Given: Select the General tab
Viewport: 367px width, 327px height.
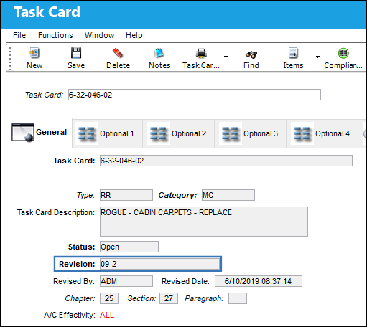Looking at the screenshot, I should (x=39, y=132).
